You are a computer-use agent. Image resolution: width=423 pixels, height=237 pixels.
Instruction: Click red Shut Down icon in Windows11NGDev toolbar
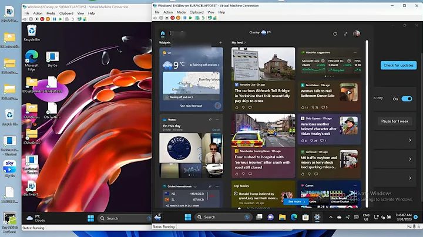click(173, 18)
